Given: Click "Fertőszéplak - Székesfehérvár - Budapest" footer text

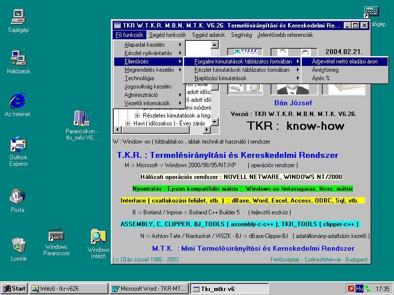Looking at the screenshot, I should pos(319,260).
